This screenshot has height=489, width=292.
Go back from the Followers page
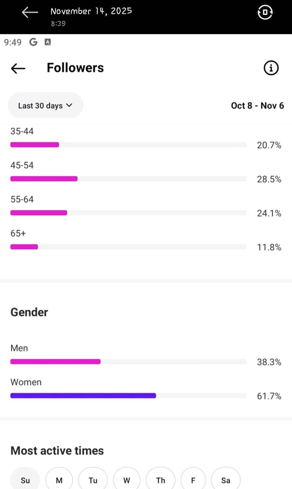18,68
